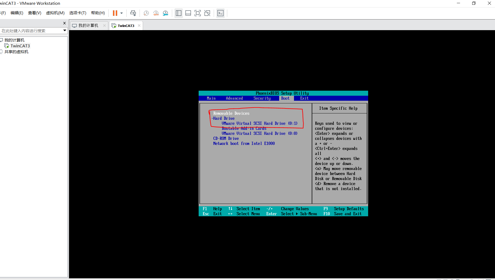Click Send Ctrl+Alt+Del toolbar icon
The image size is (495, 280).
133,13
